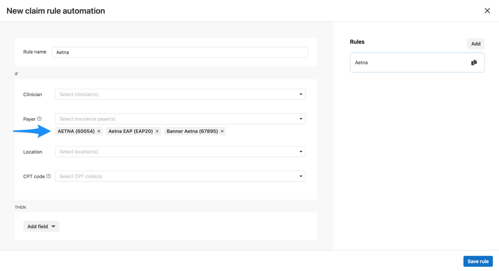Screen dimensions: 499x271
Task: Show help for the Payer field
Action: pyautogui.click(x=39, y=119)
